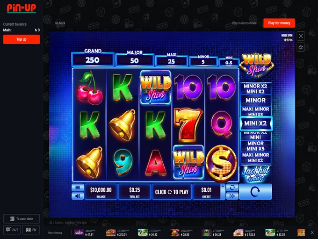Viewport: 318px width, 239px height.
Task: Open the $0.01 line bet selector
Action: [206, 192]
